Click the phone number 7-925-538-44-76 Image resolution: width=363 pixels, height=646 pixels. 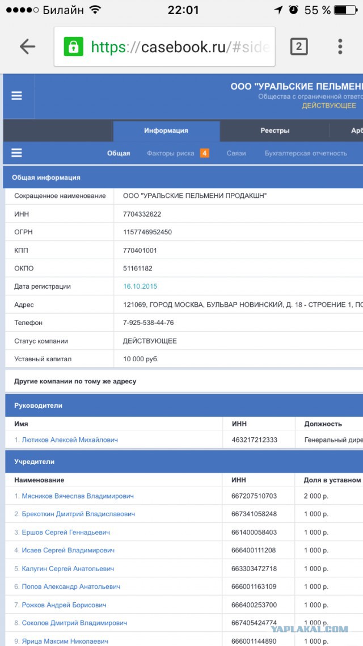tap(149, 323)
